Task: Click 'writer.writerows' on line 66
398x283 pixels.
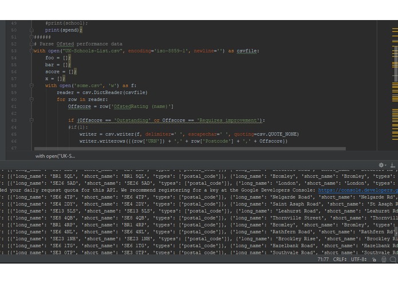Action: tap(102, 141)
